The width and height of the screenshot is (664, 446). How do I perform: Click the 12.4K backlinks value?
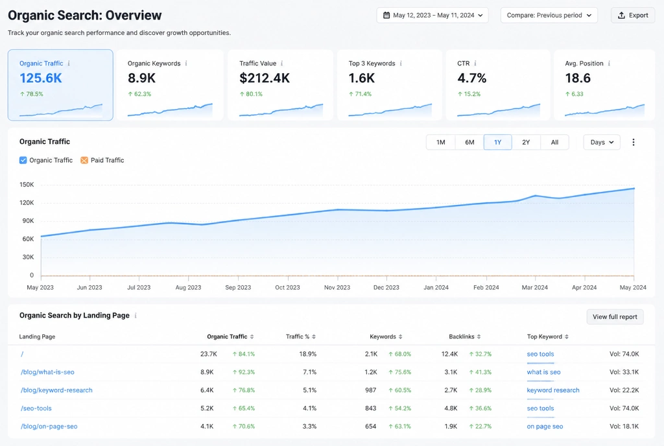[449, 354]
